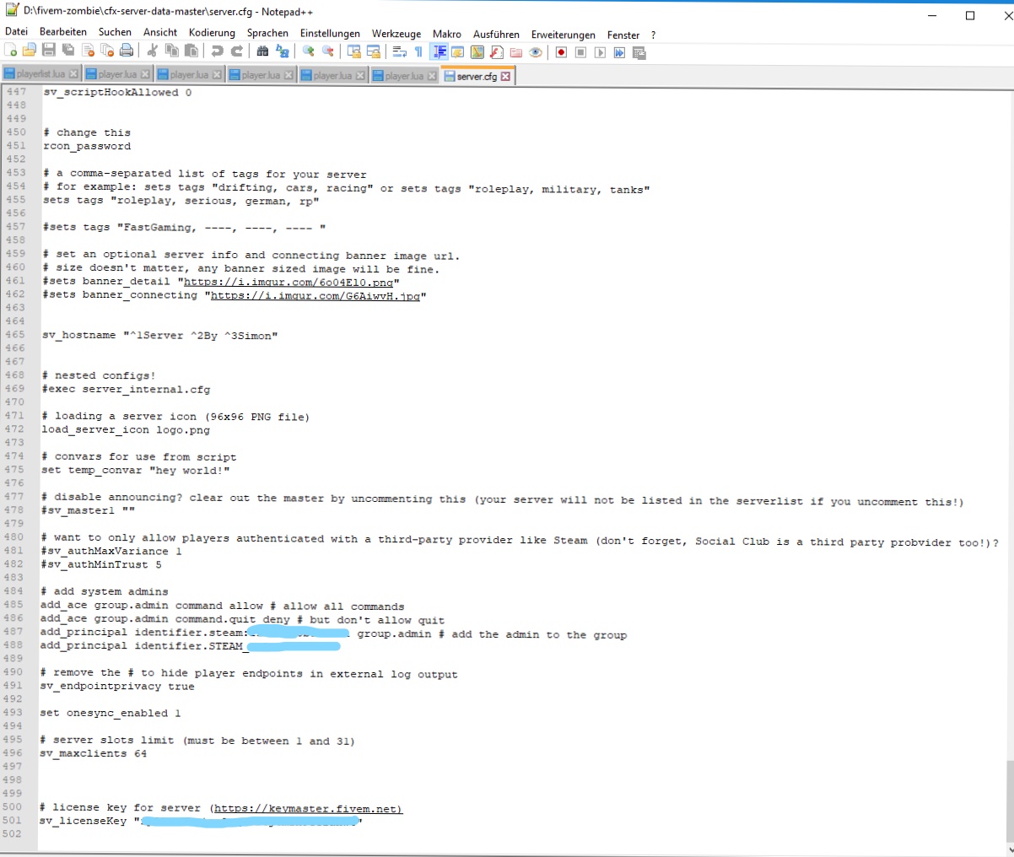Follow the imgur 6o04El0.png link

point(289,282)
